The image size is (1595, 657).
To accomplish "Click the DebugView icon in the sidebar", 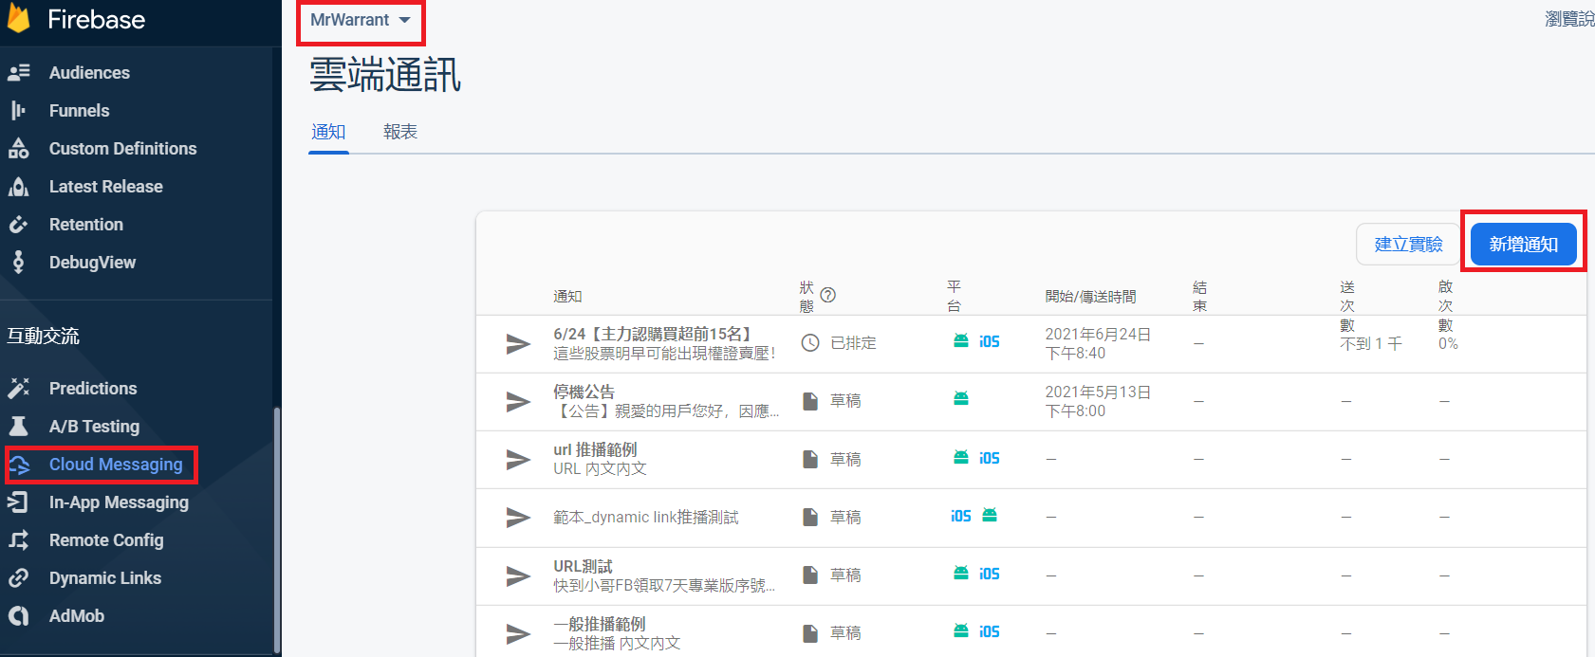I will click(x=18, y=263).
